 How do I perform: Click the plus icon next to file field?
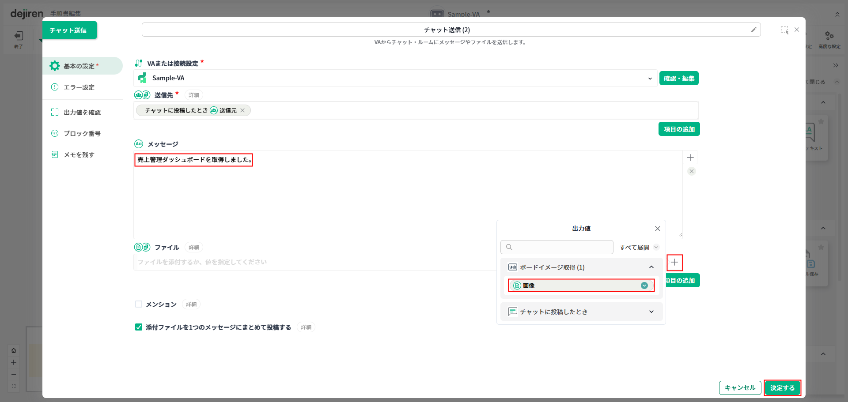[674, 263]
